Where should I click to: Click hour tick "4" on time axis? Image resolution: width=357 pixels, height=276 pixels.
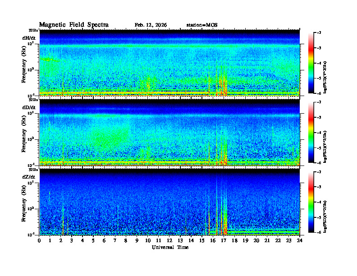coord(82,240)
